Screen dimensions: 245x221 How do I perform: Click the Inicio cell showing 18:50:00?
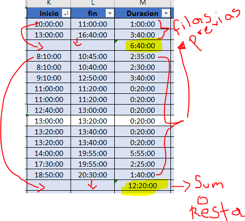click(x=49, y=175)
